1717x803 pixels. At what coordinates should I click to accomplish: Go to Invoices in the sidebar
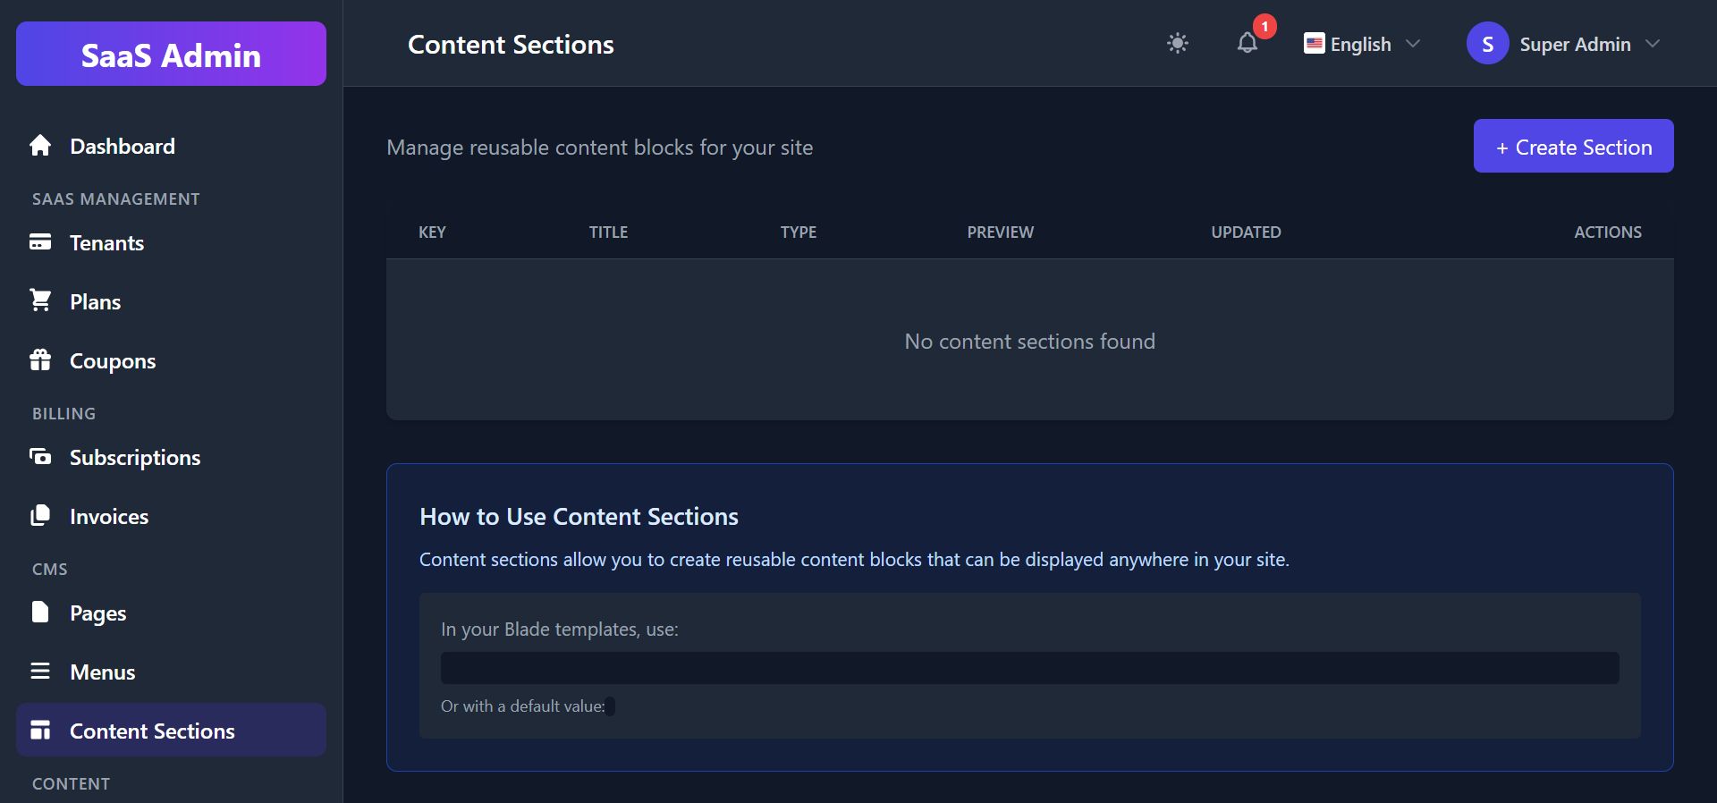pyautogui.click(x=109, y=517)
